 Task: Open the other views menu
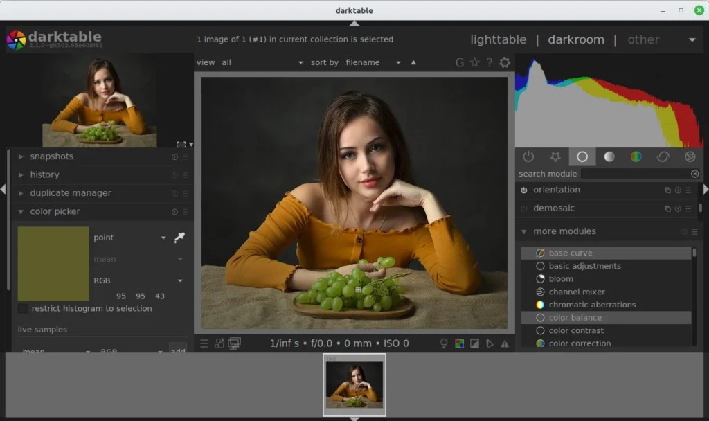tap(643, 39)
